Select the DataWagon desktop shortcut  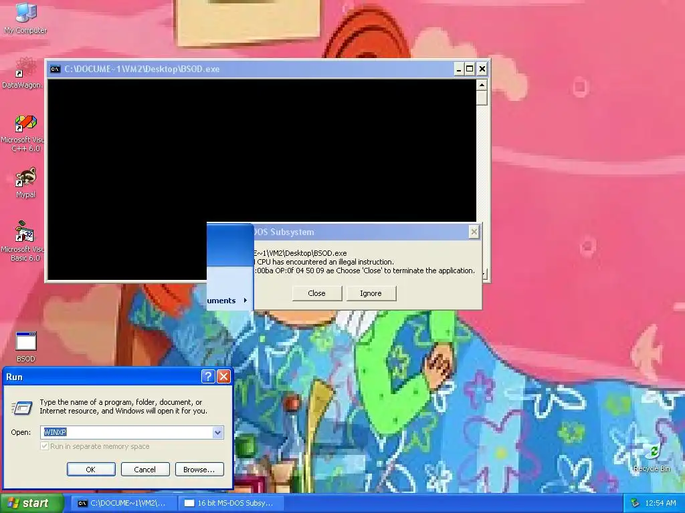(x=22, y=72)
